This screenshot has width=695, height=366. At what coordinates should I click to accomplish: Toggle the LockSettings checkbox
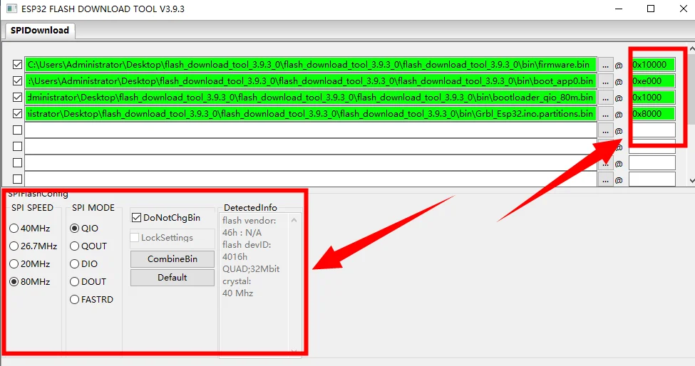click(163, 238)
